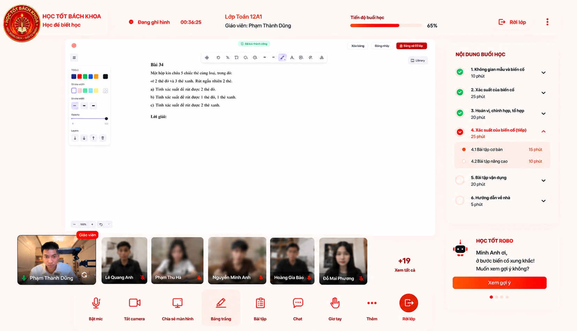
Task: Click Xem gợi ý hint button
Action: (x=500, y=283)
